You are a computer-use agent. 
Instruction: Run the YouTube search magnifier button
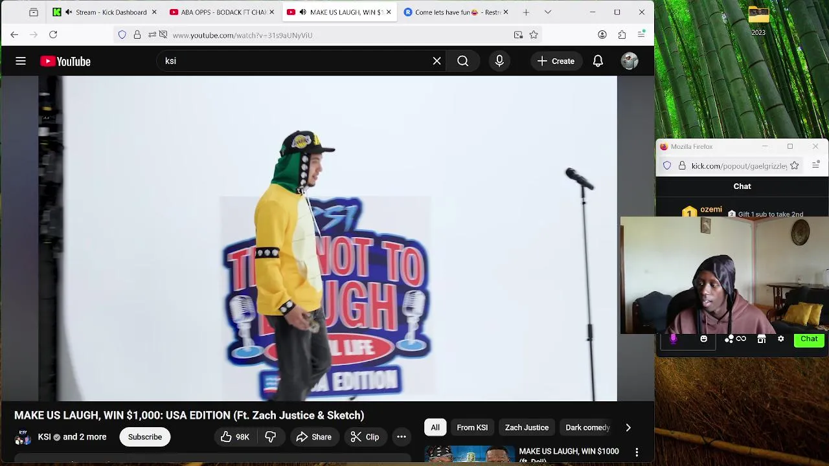[x=462, y=61]
